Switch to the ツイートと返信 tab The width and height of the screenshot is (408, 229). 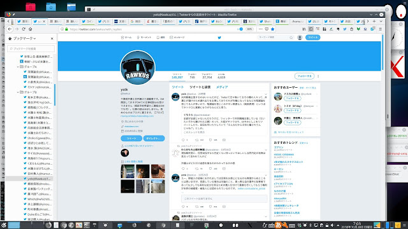pyautogui.click(x=200, y=87)
